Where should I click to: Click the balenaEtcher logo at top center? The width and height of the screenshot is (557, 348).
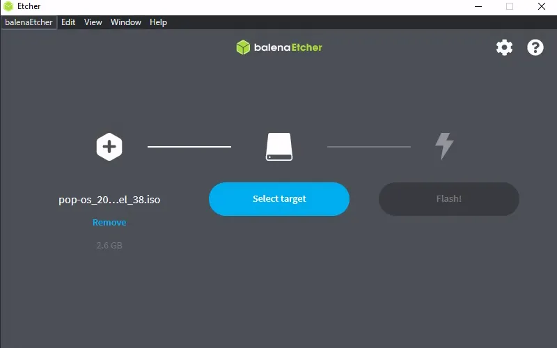point(279,47)
